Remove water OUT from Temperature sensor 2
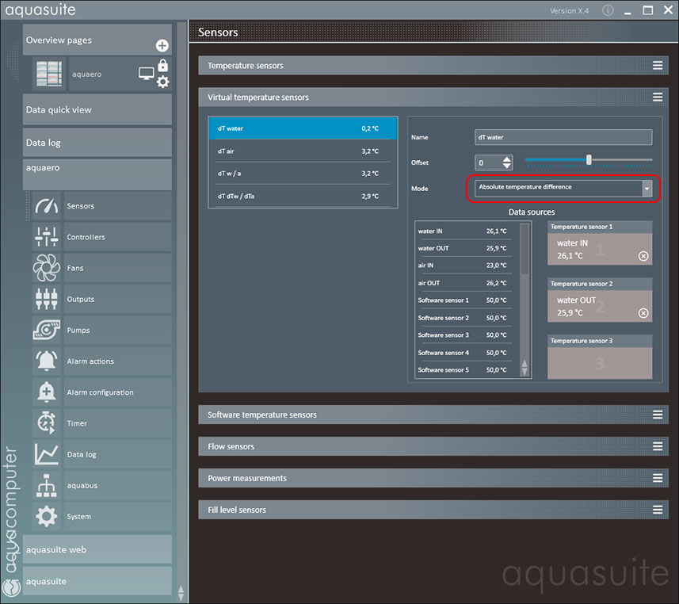Viewport: 679px width, 604px height. coord(643,313)
